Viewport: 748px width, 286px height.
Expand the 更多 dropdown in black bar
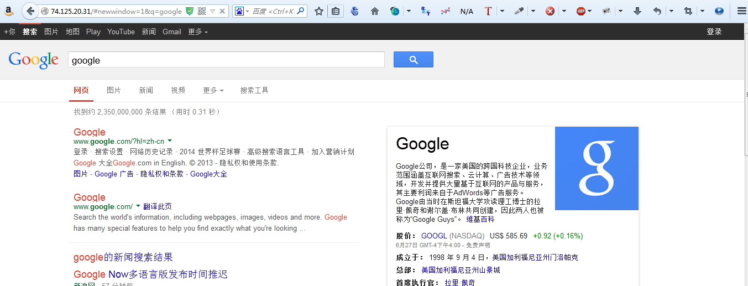pos(198,32)
